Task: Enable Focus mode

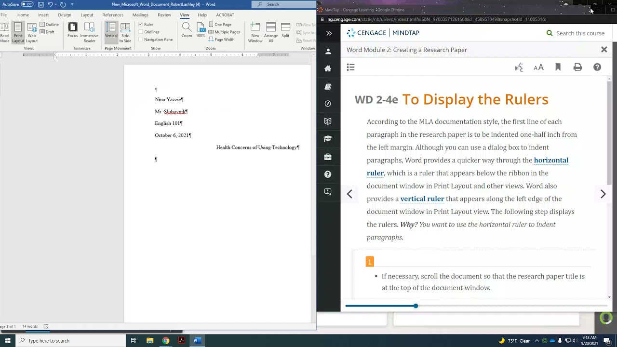Action: tap(73, 30)
